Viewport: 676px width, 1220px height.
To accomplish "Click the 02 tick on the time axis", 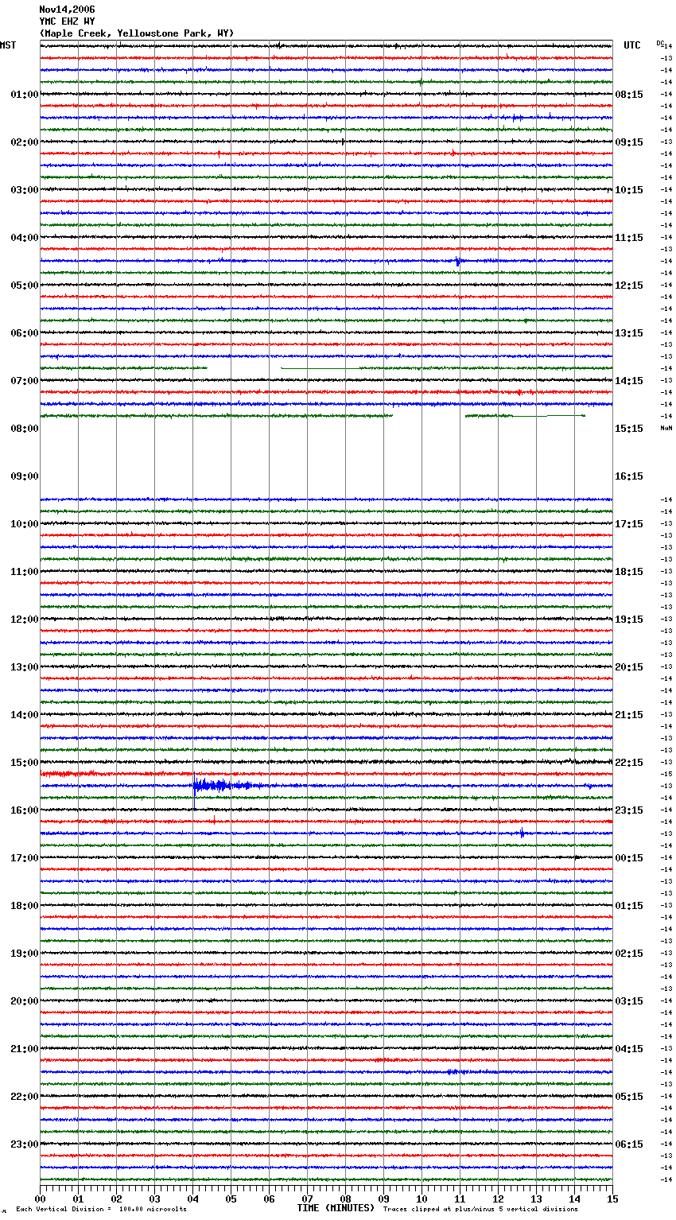I will point(116,1199).
